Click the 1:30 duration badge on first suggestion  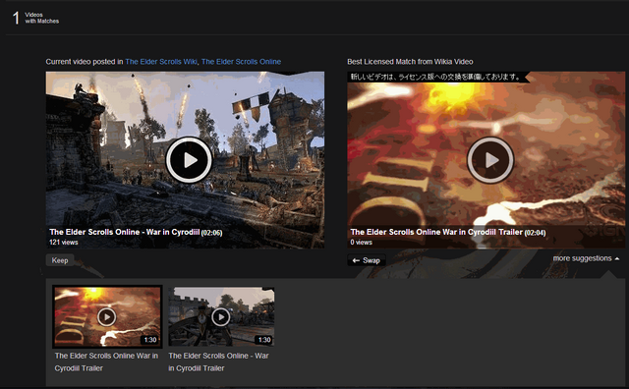tap(150, 340)
